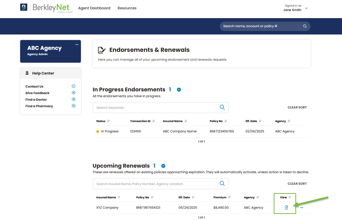The width and height of the screenshot is (342, 220).
Task: Sort renewals by Policy No
Action: tap(152, 197)
